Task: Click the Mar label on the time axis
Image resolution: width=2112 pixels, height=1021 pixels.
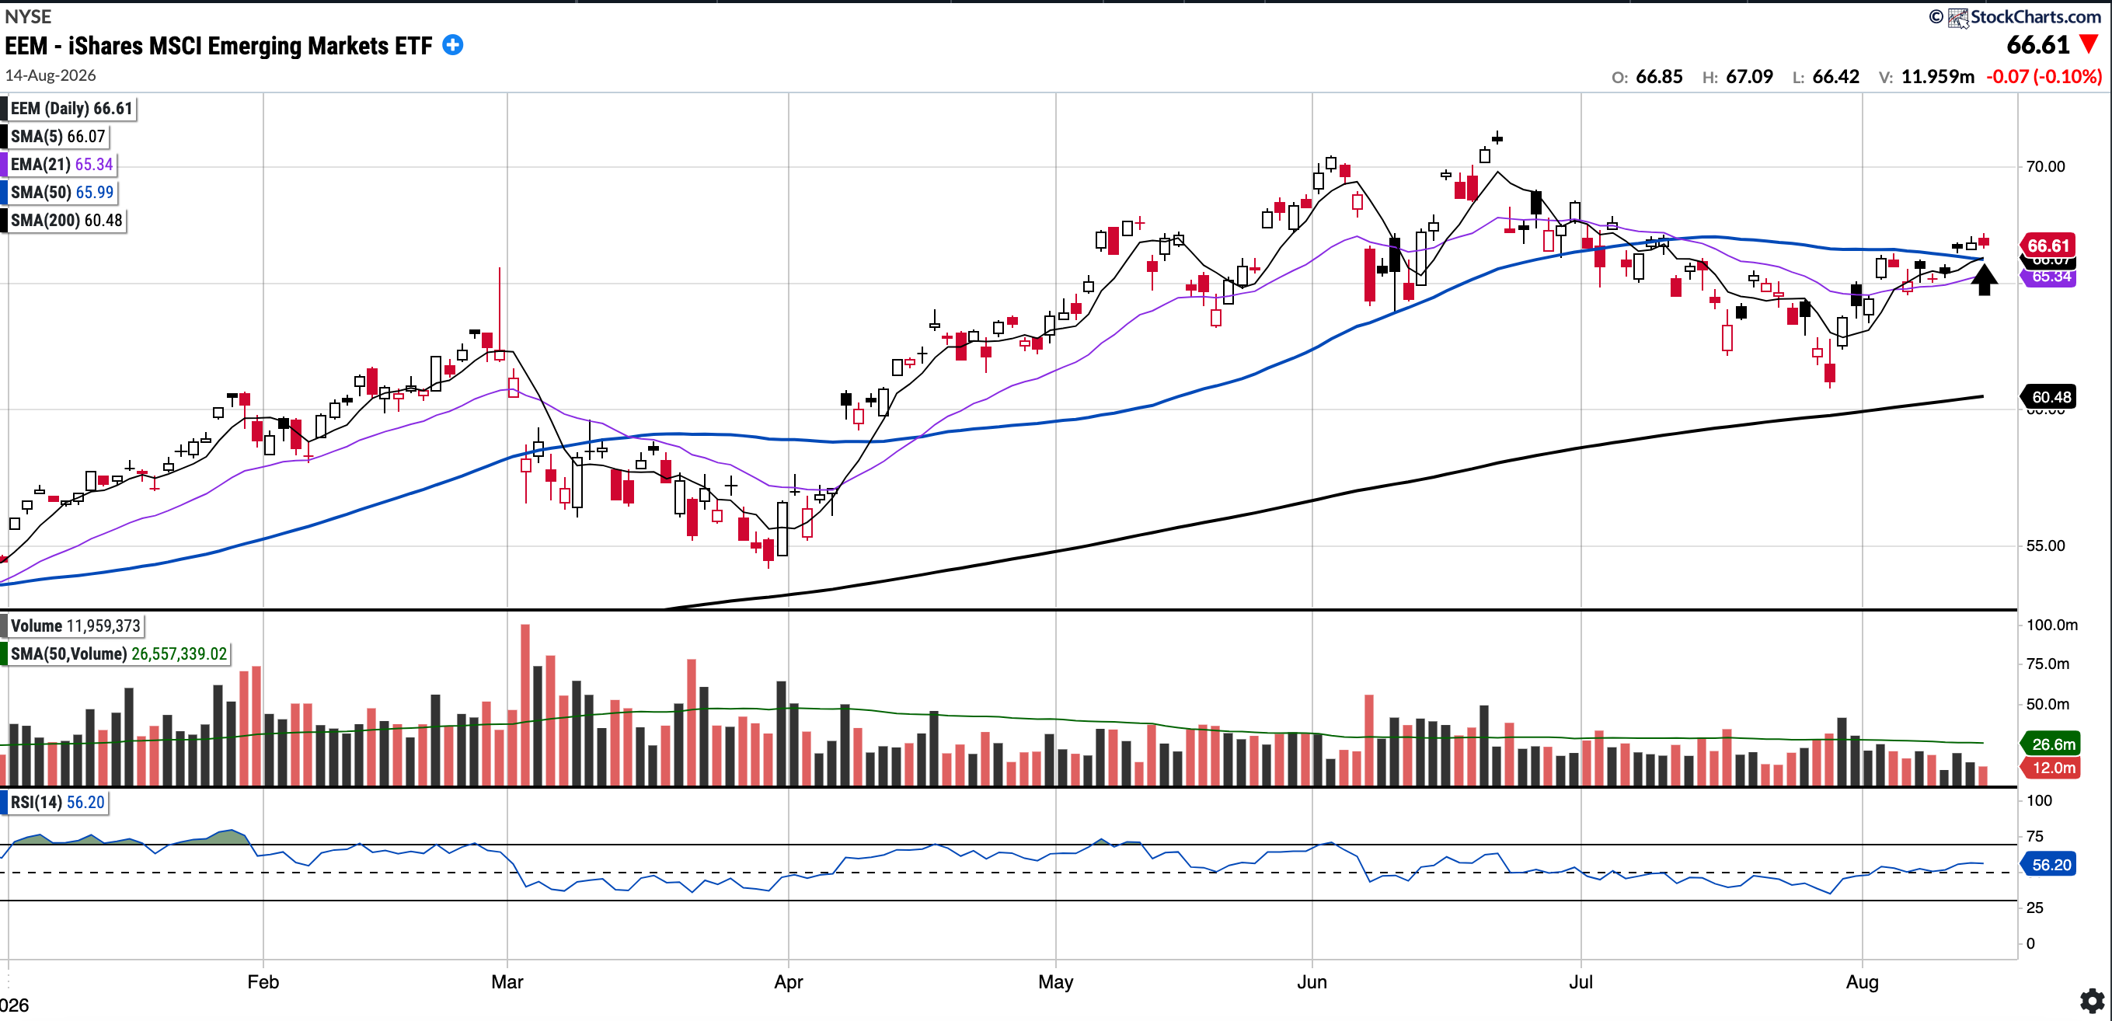Action: tap(507, 981)
